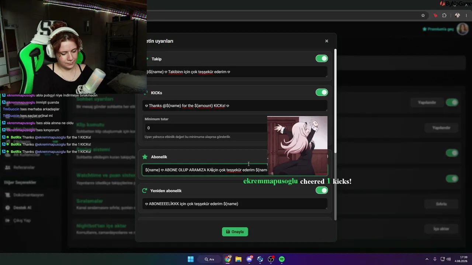Open the Windows Start menu
Screen dimensions: 472x265
tap(191, 259)
